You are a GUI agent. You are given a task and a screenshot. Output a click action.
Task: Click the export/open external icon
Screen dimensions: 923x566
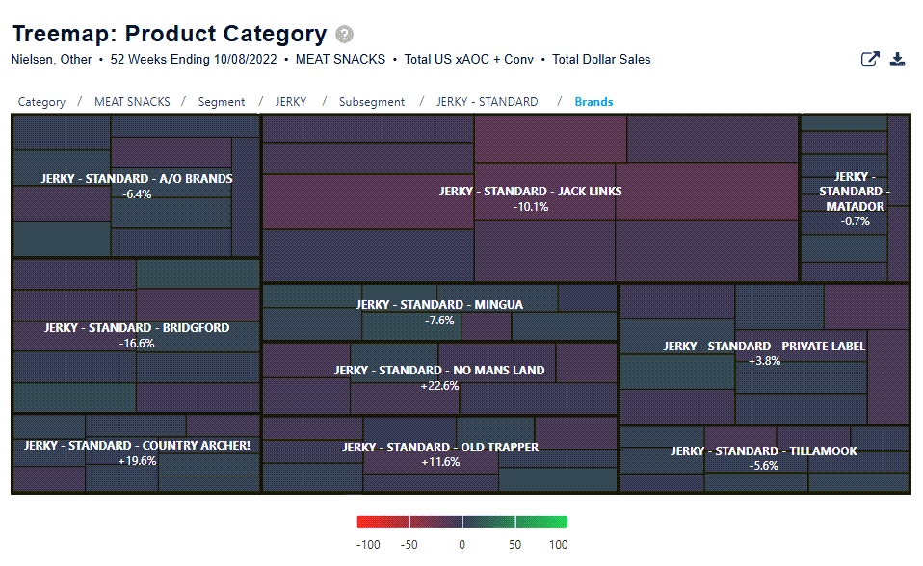tap(869, 59)
